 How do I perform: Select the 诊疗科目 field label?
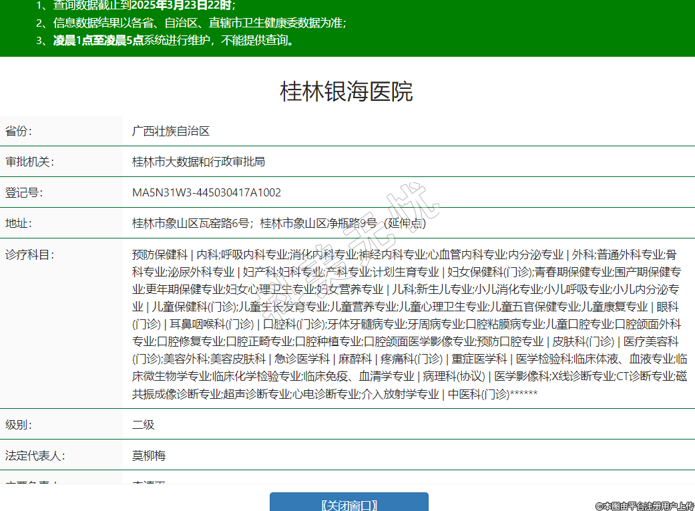[x=29, y=254]
